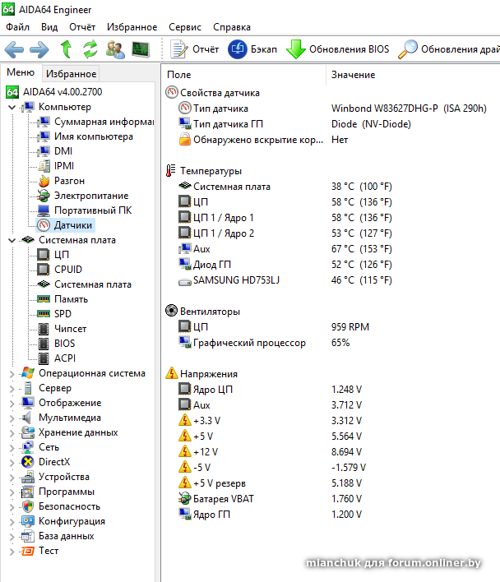Image resolution: width=500 pixels, height=582 pixels.
Task: Open the Справка menu
Action: pos(232,27)
